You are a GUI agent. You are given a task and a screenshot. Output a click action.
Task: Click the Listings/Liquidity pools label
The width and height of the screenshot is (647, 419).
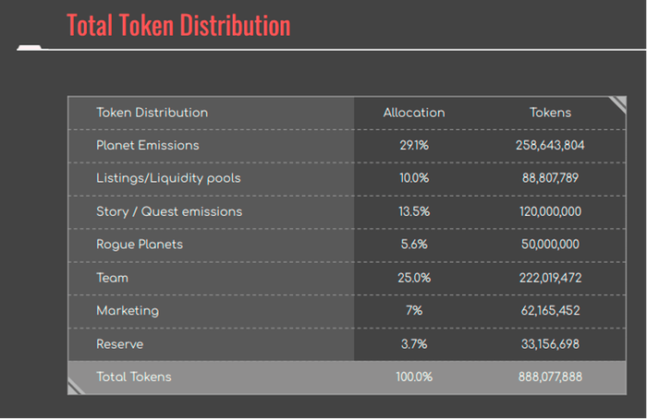coord(168,178)
